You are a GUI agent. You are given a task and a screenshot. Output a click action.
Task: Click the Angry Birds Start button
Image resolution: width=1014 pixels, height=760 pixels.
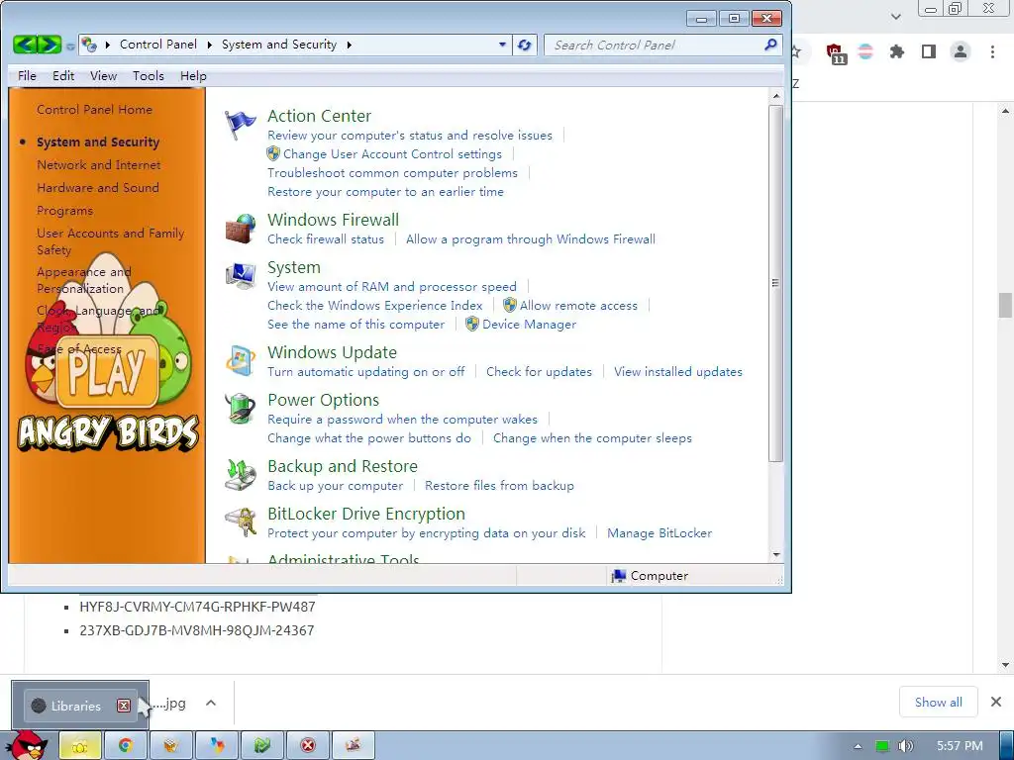pyautogui.click(x=29, y=745)
